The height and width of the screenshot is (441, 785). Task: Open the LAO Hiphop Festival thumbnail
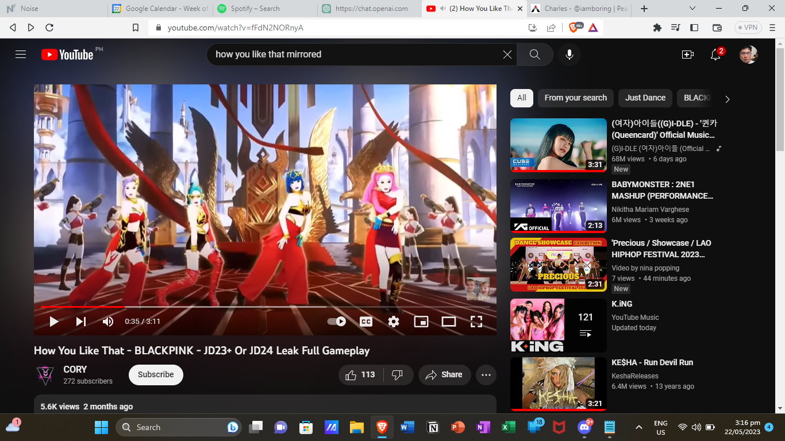tap(559, 265)
